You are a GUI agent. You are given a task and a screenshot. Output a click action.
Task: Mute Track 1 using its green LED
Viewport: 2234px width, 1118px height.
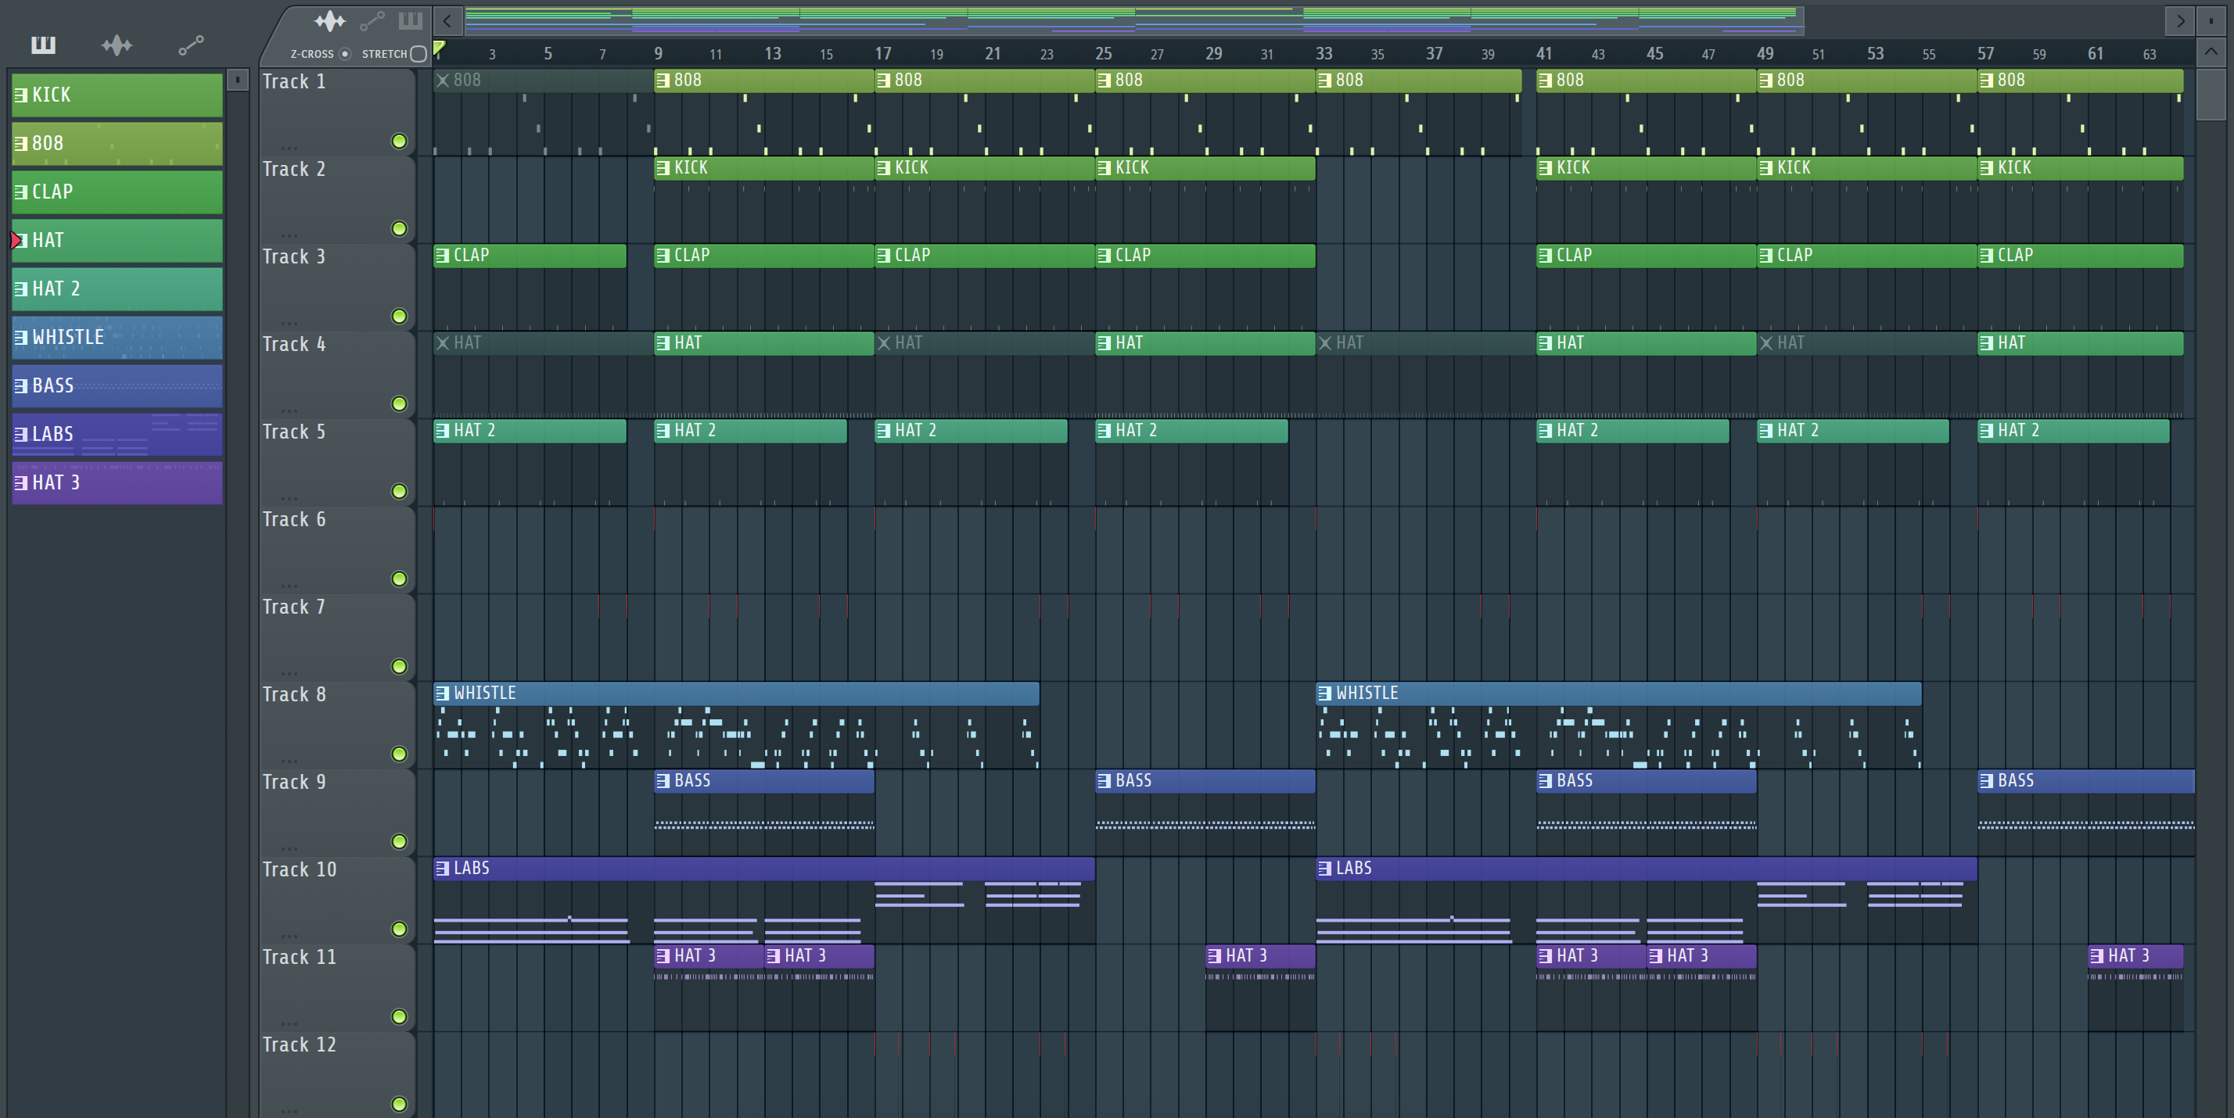tap(399, 142)
